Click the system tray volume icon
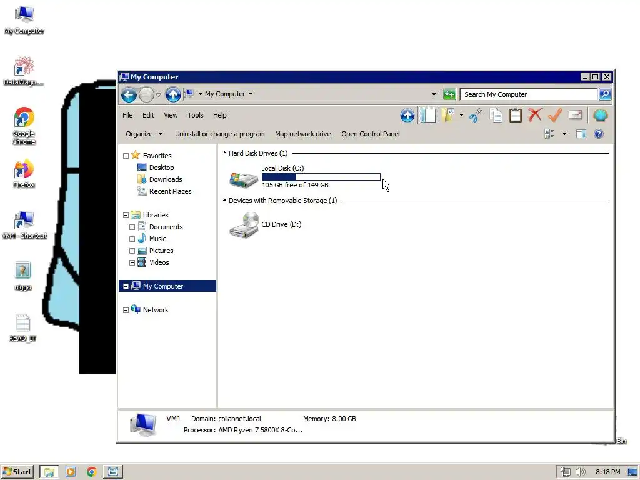 (x=580, y=472)
